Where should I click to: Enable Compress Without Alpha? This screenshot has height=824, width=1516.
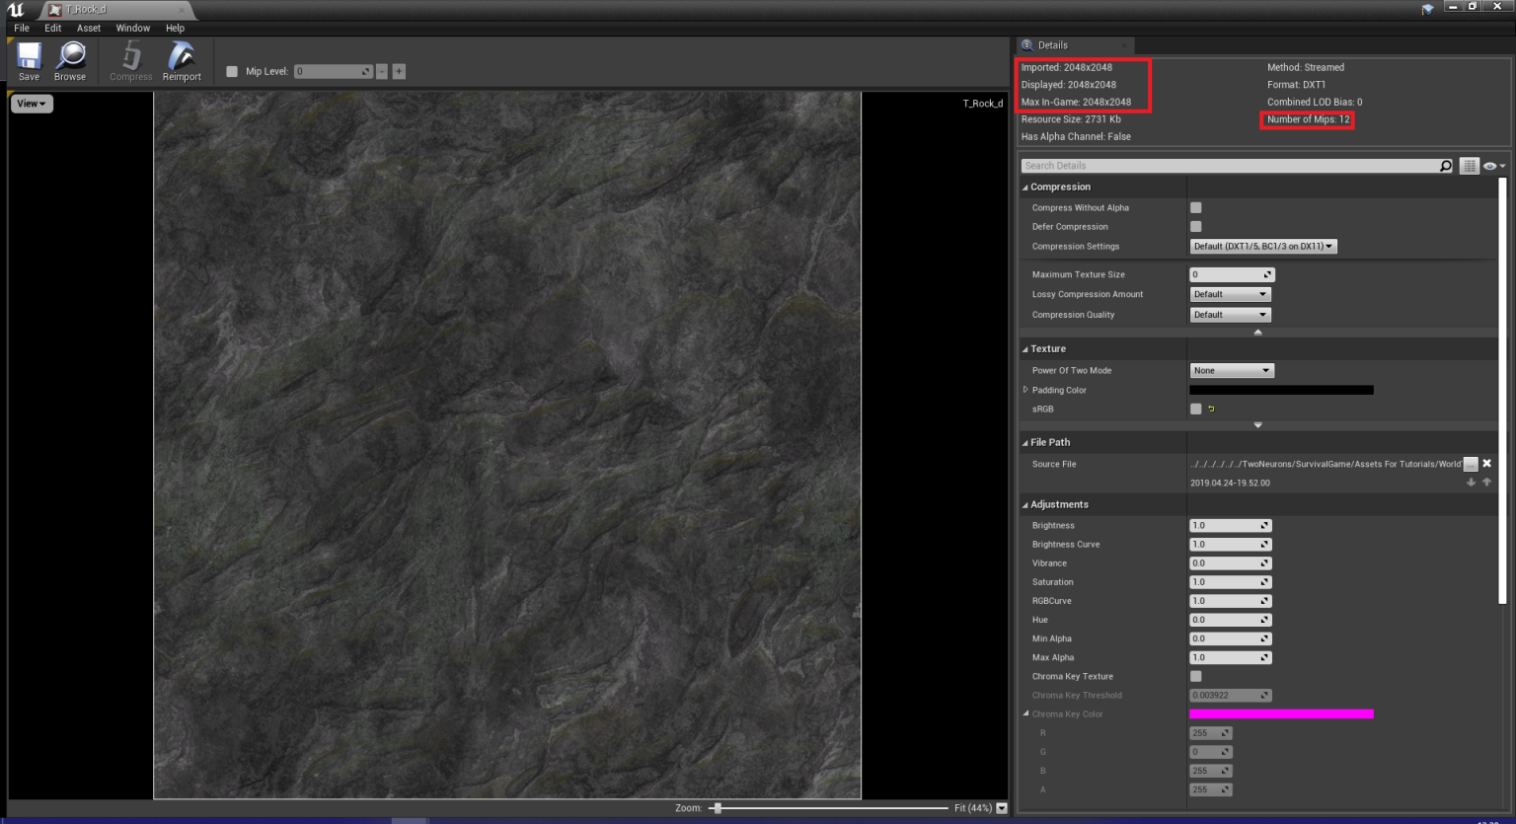(1195, 207)
